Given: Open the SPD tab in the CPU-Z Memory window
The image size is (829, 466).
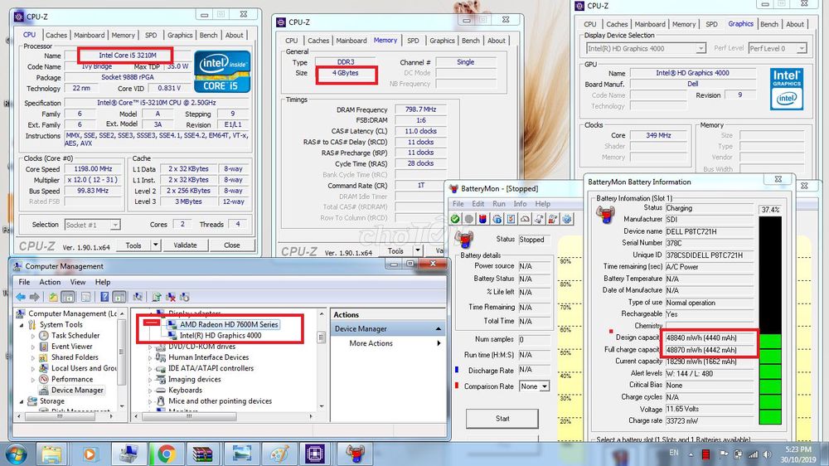Looking at the screenshot, I should pos(413,40).
